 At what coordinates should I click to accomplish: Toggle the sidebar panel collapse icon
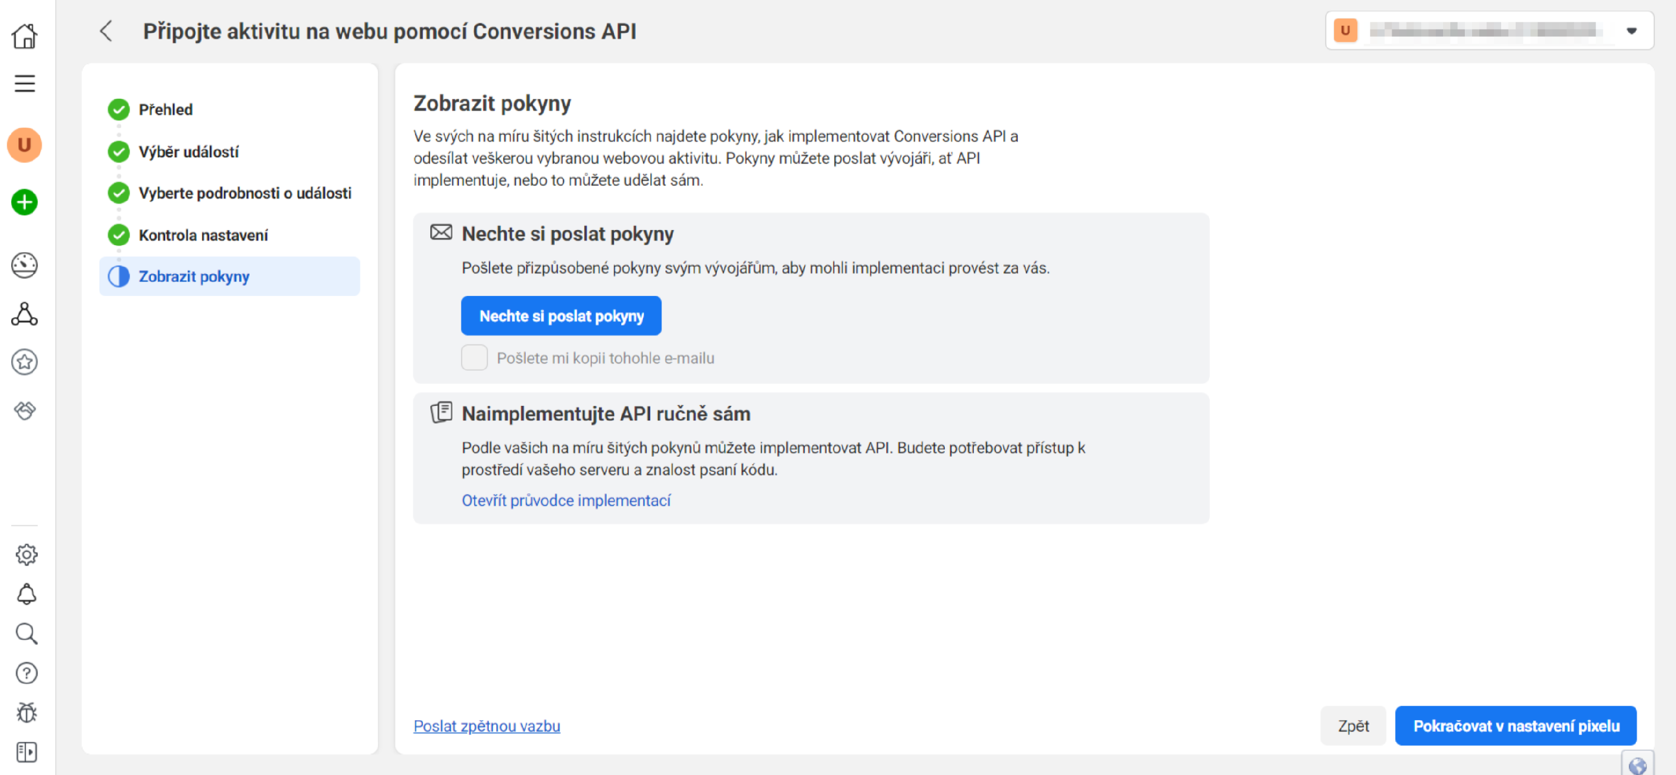coord(26,752)
